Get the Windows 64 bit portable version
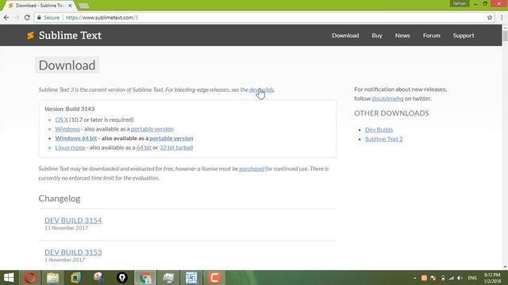The width and height of the screenshot is (508, 285). point(171,139)
